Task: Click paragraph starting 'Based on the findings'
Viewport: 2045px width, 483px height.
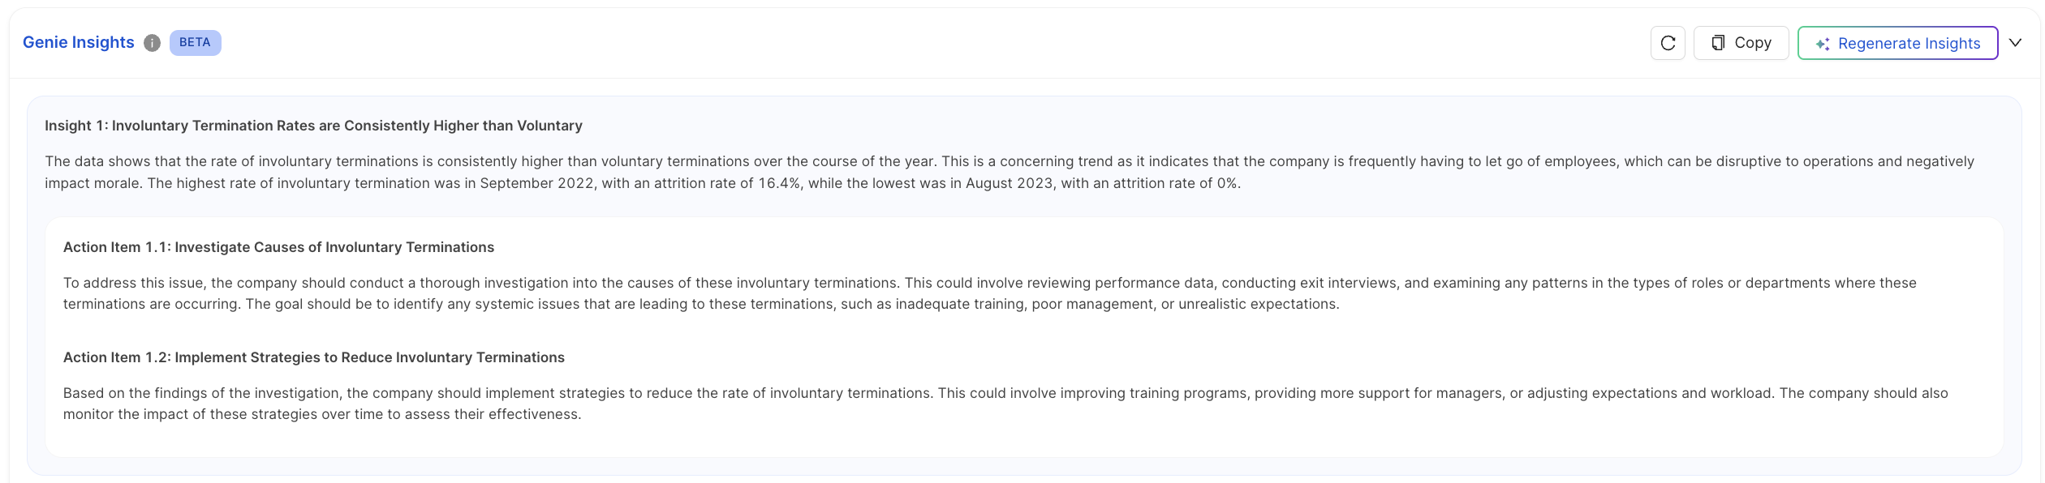Action: (x=1005, y=404)
